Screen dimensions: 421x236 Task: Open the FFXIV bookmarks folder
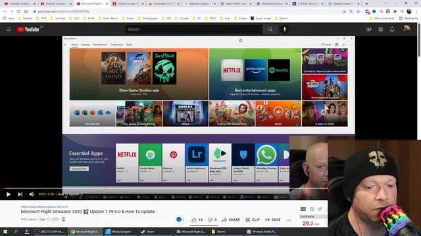pyautogui.click(x=210, y=18)
